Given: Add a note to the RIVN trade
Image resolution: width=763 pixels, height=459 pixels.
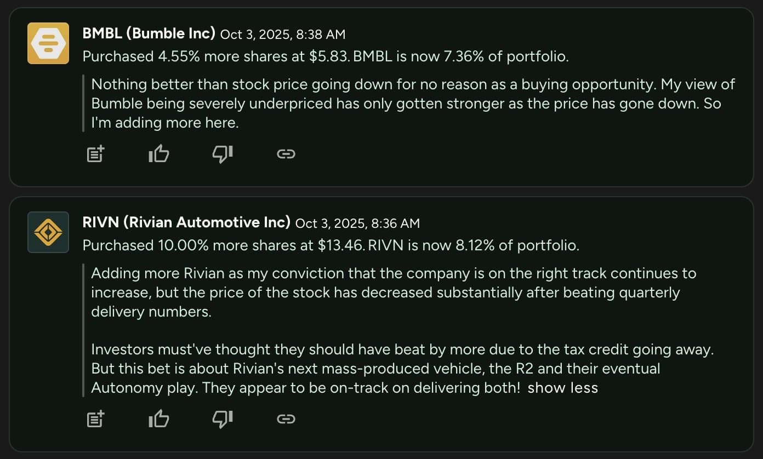Looking at the screenshot, I should click(x=95, y=420).
